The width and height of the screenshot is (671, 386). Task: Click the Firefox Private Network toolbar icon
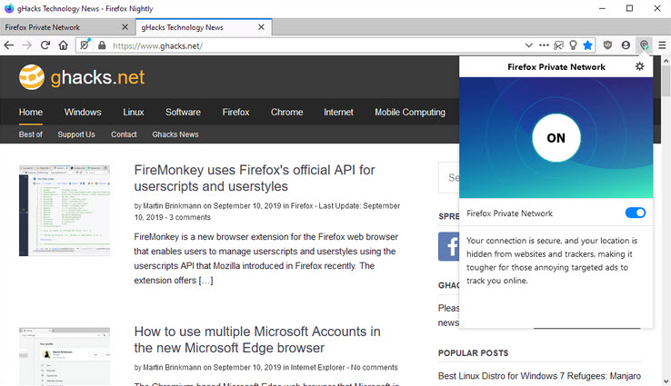point(644,45)
